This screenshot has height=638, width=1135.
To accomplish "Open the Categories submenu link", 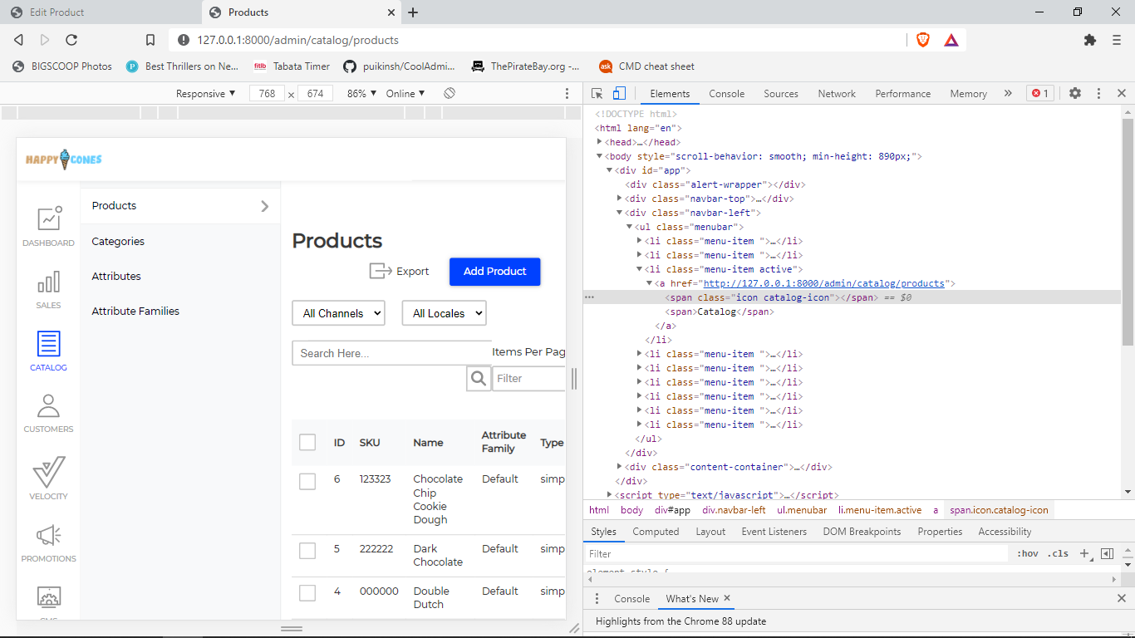I will [x=118, y=241].
